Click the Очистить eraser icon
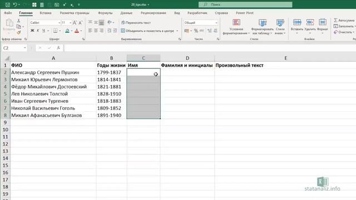 335,32
